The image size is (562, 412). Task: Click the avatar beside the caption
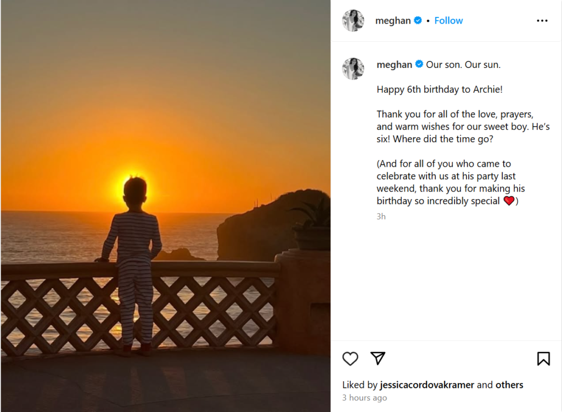[x=353, y=69]
